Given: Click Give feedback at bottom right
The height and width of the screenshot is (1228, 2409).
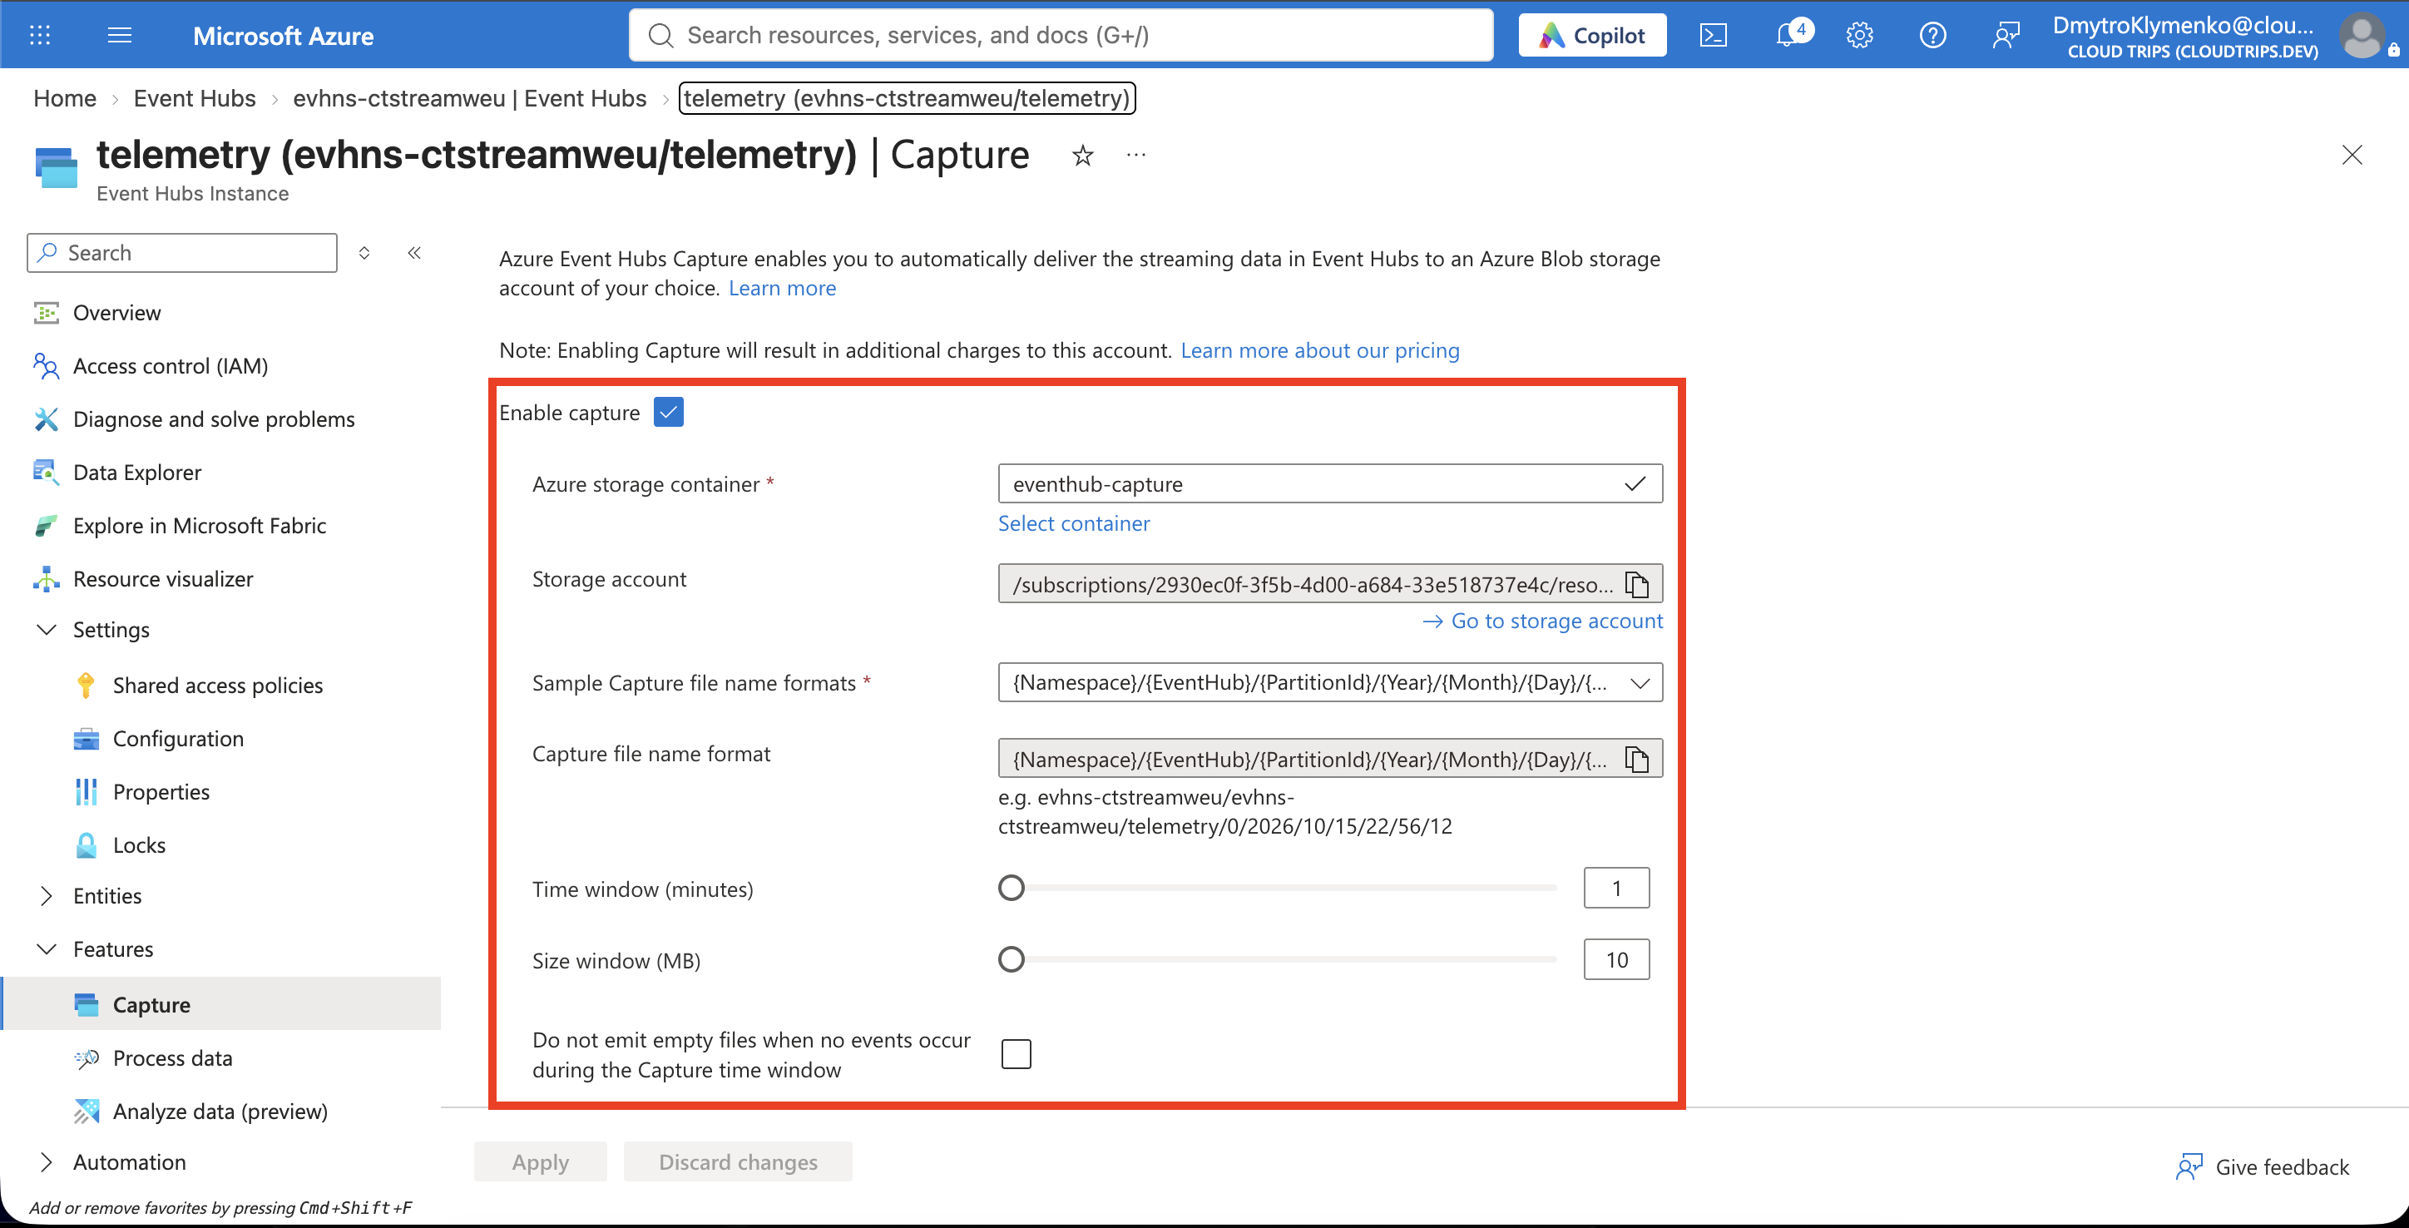Looking at the screenshot, I should [2262, 1166].
